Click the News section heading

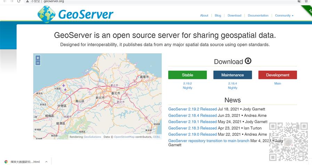coord(232,100)
